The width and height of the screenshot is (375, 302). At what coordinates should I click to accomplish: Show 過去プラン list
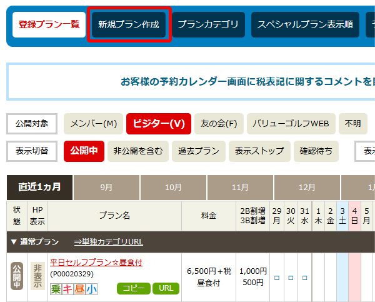pos(199,151)
